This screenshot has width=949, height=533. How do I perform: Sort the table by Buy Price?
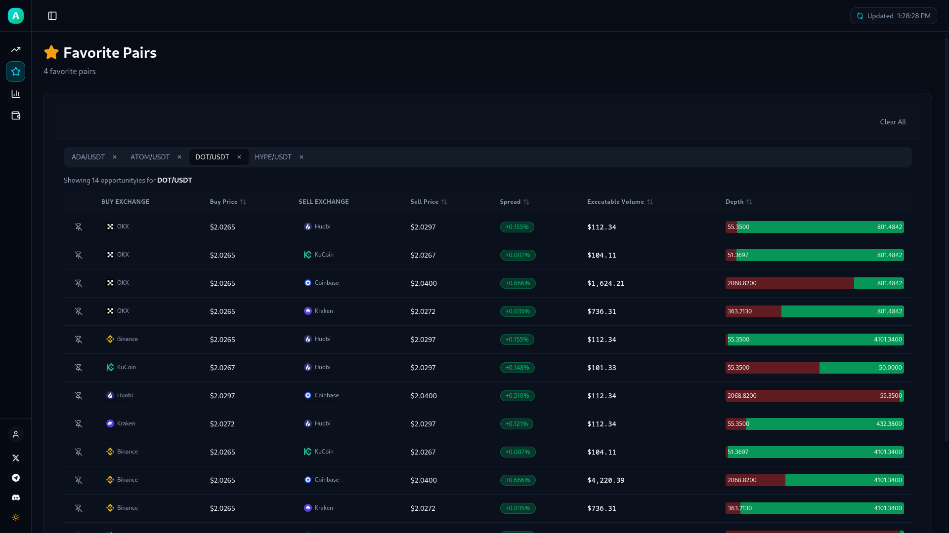(227, 202)
